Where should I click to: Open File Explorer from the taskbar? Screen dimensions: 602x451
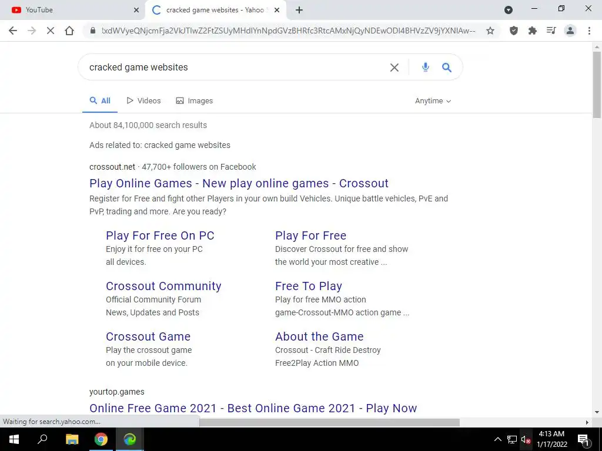pos(72,439)
